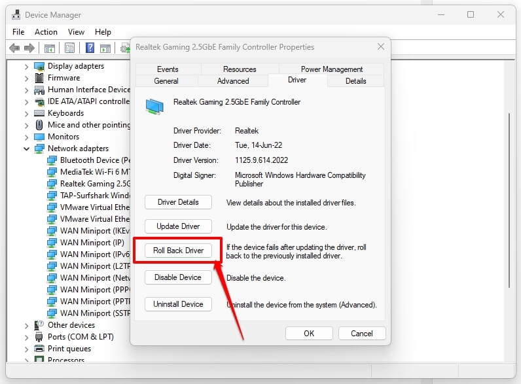The width and height of the screenshot is (521, 384).
Task: Click the Mice and other pointing devices icon
Action: click(x=39, y=125)
